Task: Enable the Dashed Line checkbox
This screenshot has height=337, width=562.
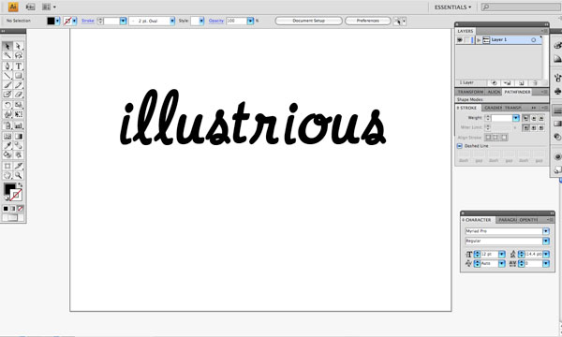Action: [x=460, y=146]
